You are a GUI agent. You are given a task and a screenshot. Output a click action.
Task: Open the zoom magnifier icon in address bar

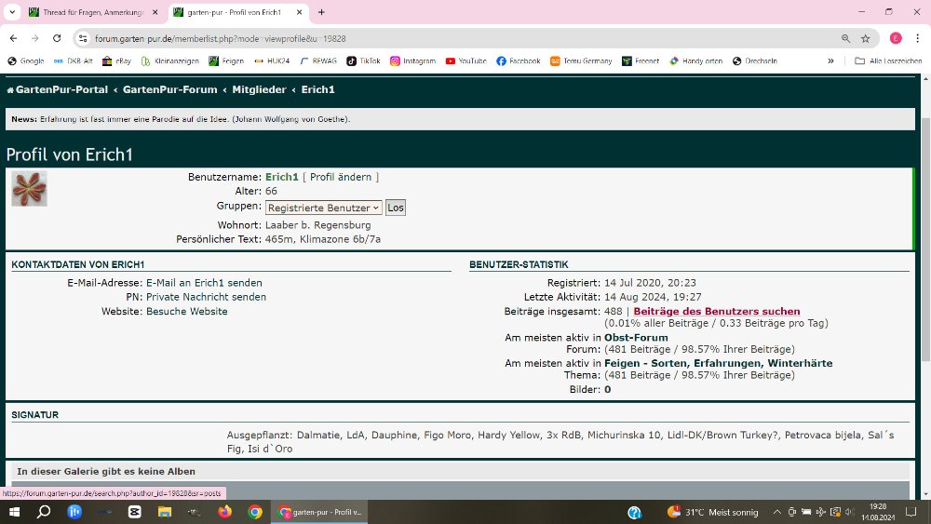(845, 38)
